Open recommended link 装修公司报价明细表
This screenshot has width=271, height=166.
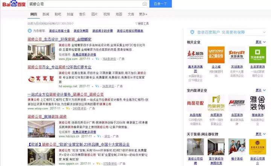pos(130,31)
